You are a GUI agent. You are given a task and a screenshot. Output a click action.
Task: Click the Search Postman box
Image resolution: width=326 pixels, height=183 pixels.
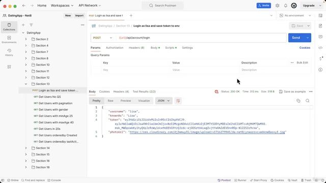(162, 6)
